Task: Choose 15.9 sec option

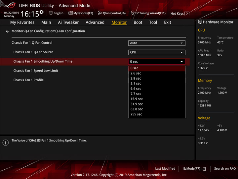Action: click(157, 99)
